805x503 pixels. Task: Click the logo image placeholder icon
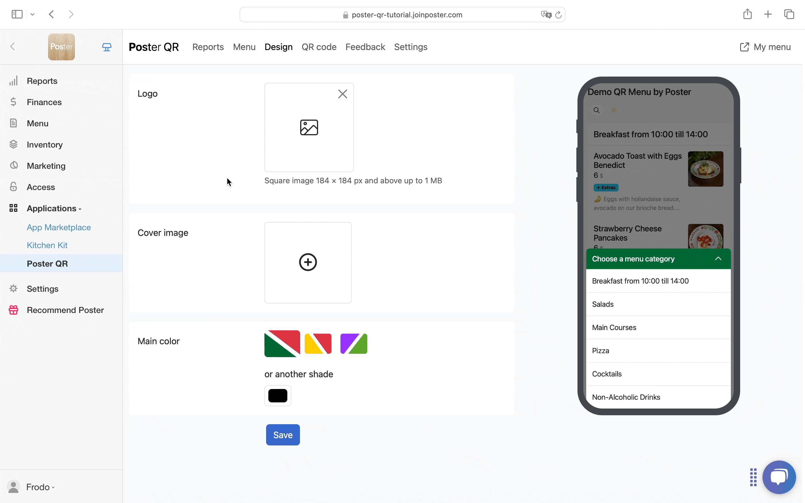[x=309, y=127]
